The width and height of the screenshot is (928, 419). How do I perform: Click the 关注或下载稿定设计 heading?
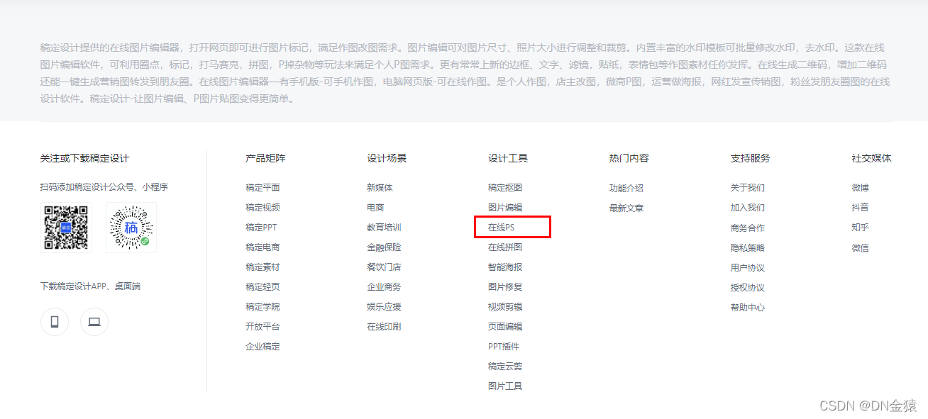pyautogui.click(x=85, y=159)
